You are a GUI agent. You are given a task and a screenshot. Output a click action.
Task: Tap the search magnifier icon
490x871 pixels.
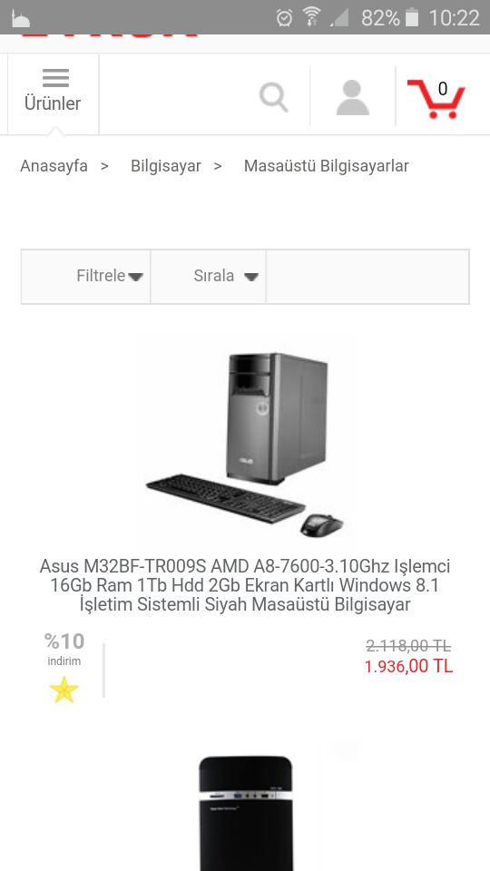(x=273, y=97)
